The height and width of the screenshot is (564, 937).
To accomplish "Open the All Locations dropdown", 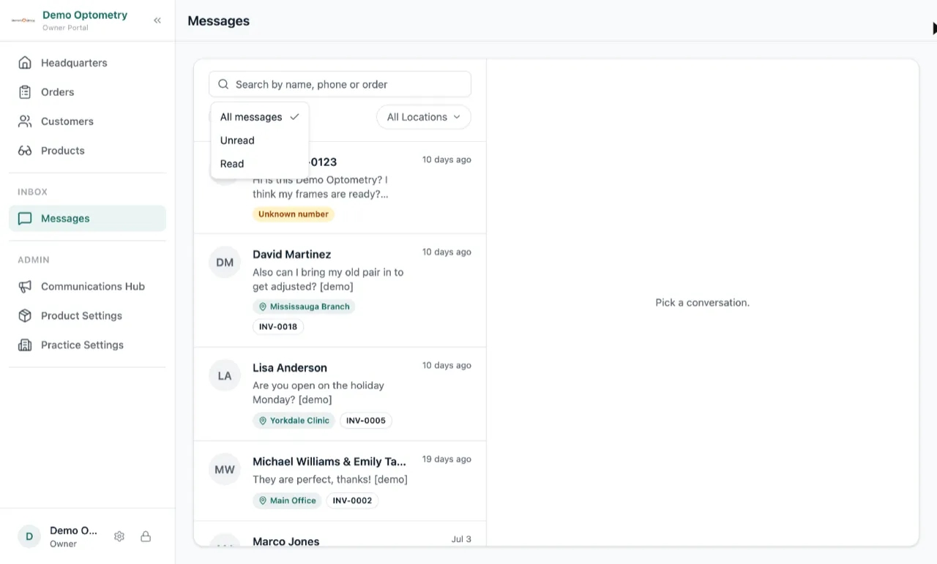I will click(424, 117).
